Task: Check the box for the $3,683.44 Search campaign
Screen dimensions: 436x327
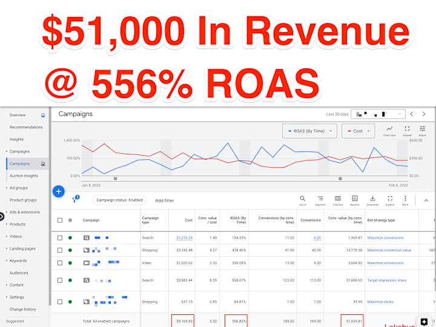Action: (x=60, y=280)
